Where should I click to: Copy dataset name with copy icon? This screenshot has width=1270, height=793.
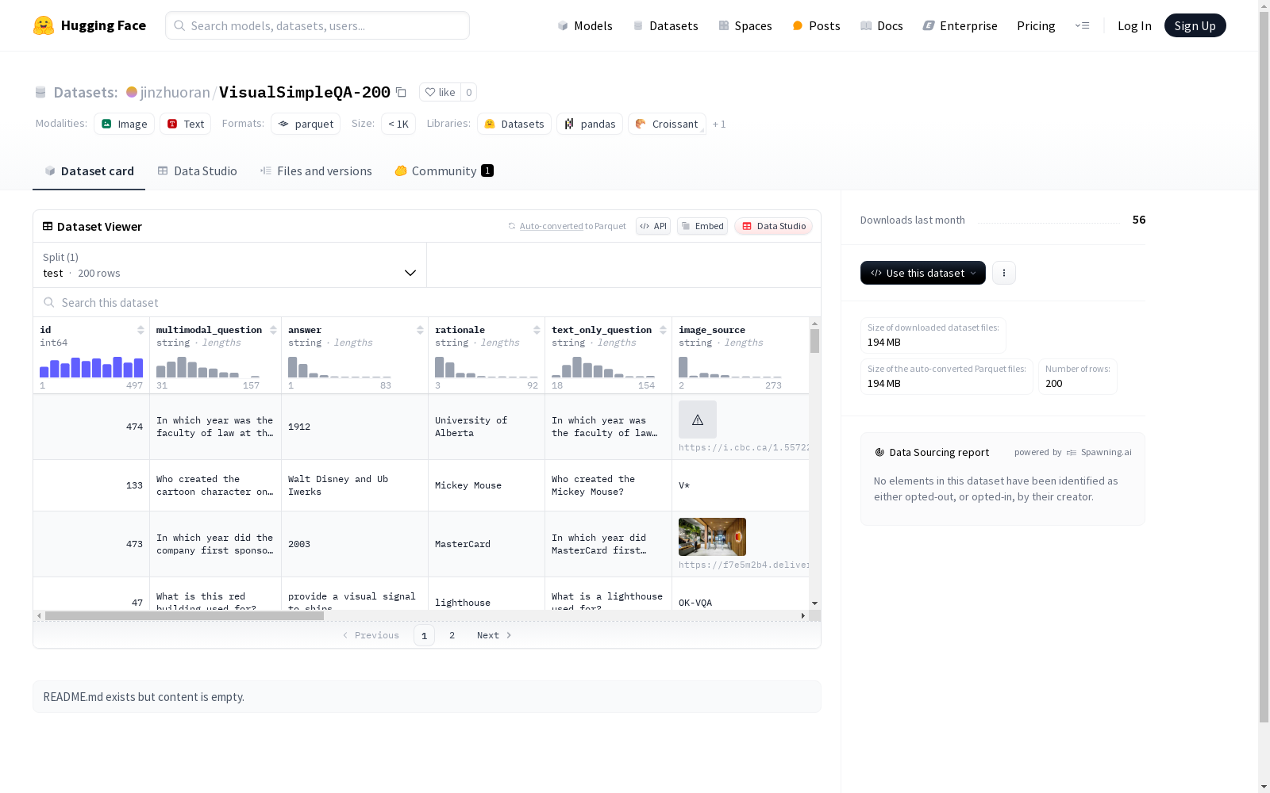pyautogui.click(x=402, y=93)
